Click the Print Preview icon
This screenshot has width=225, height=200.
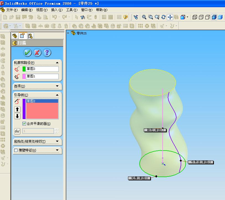pos(46,17)
